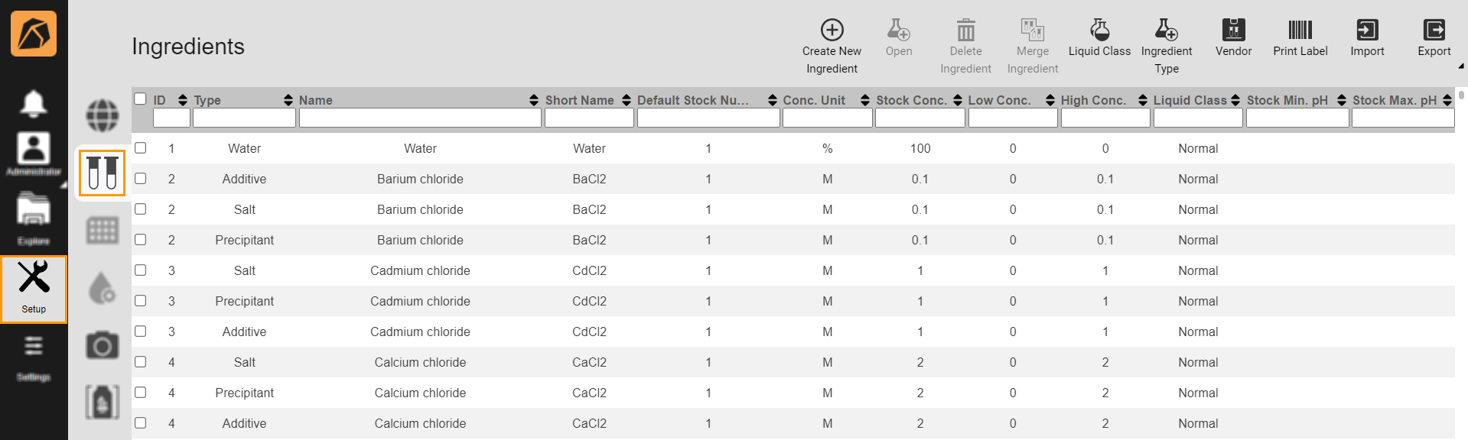Screen dimensions: 1468x440
Task: Sort by the Type column arrows
Action: point(288,100)
